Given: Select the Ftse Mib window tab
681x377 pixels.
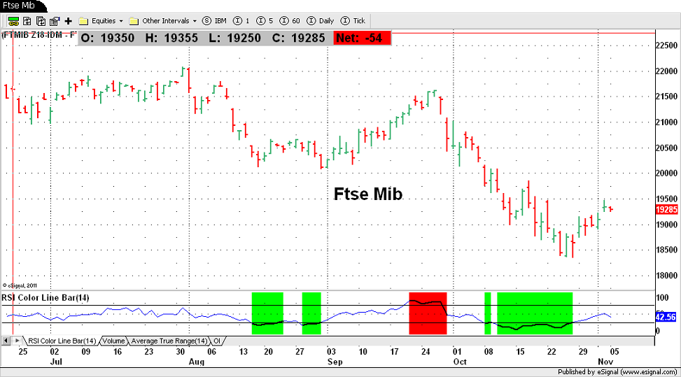Looking at the screenshot, I should click(x=22, y=6).
